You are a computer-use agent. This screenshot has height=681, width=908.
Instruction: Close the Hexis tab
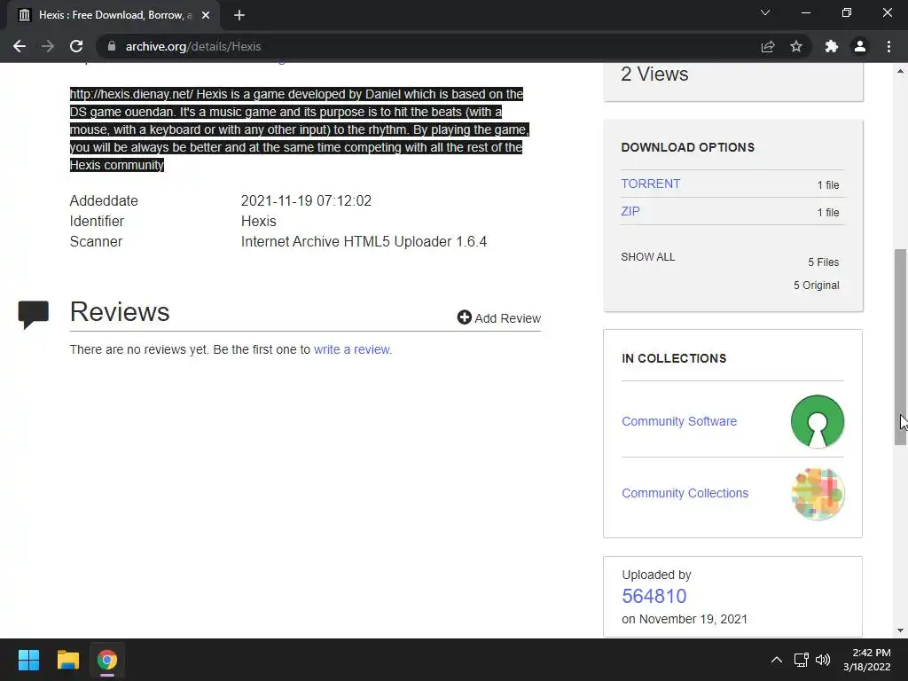[x=206, y=15]
